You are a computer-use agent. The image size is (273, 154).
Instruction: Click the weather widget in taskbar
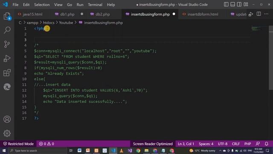[202, 151]
